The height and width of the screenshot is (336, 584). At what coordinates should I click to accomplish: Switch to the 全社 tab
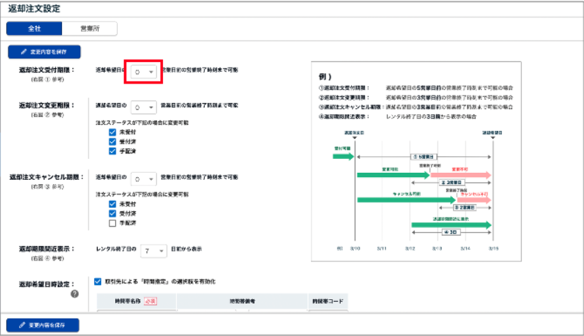click(x=34, y=29)
